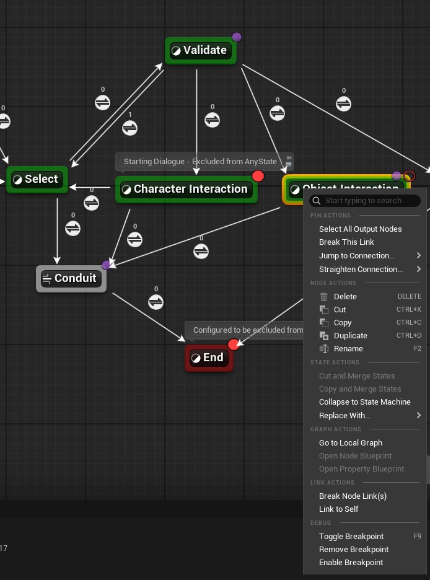
Task: Click Duplicate in the node actions
Action: (x=350, y=336)
